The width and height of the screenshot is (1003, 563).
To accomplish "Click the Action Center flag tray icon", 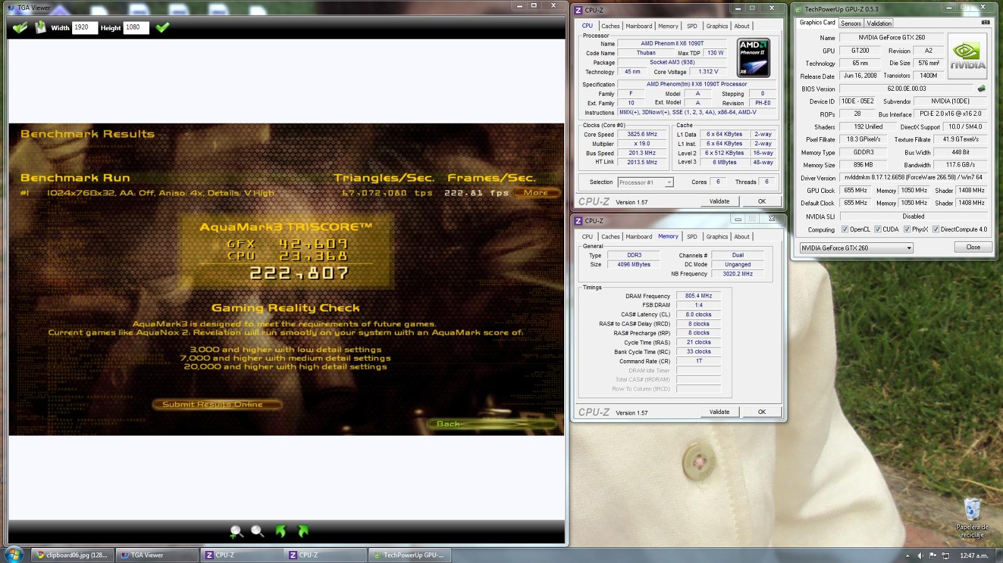I will click(x=933, y=555).
